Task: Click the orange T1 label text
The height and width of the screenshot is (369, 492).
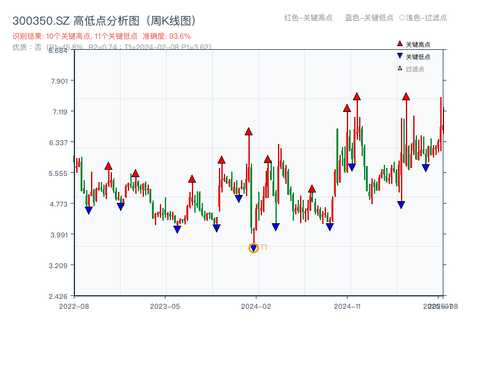Action: [264, 247]
